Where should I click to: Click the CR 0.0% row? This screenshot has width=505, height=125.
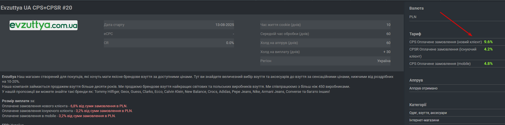click(169, 43)
